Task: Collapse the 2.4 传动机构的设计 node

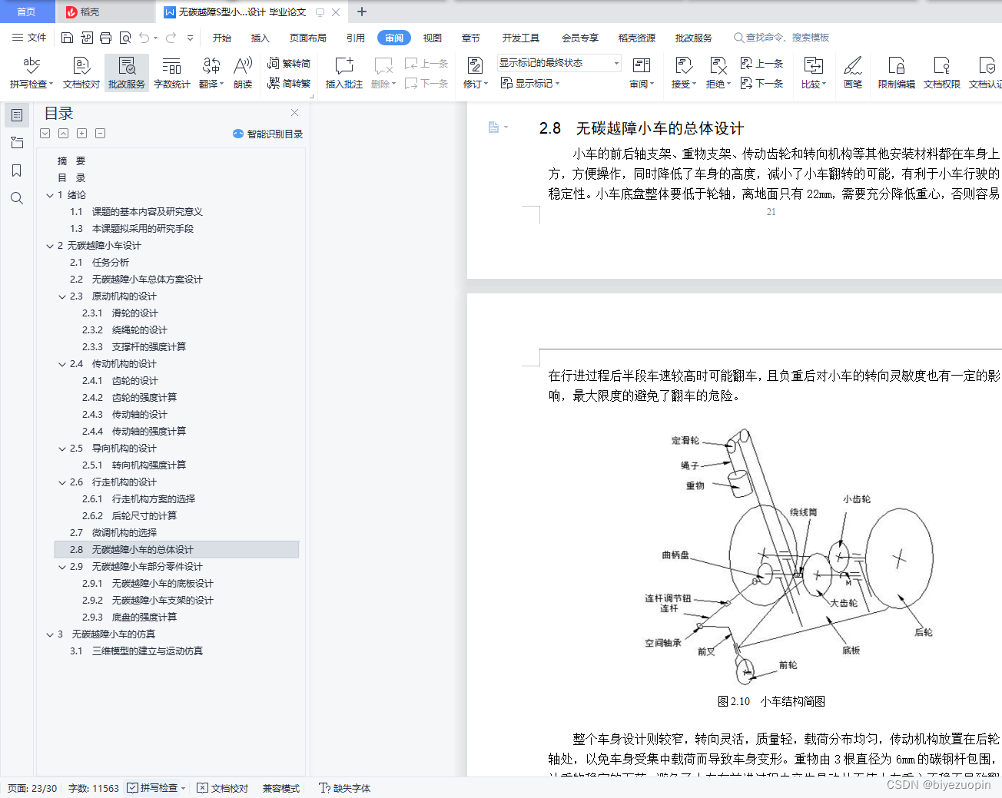Action: (62, 364)
